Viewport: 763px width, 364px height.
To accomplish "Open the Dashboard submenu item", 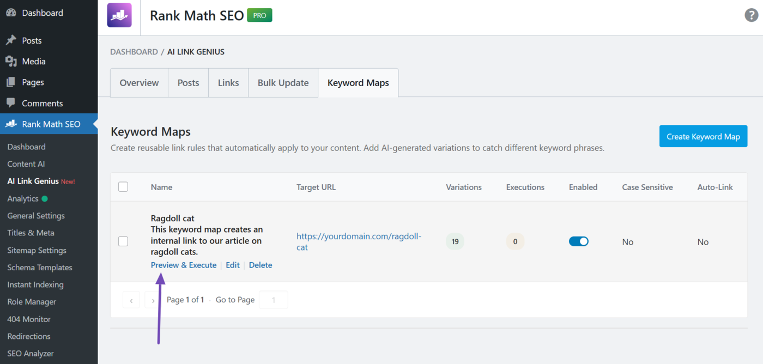I will tap(26, 147).
